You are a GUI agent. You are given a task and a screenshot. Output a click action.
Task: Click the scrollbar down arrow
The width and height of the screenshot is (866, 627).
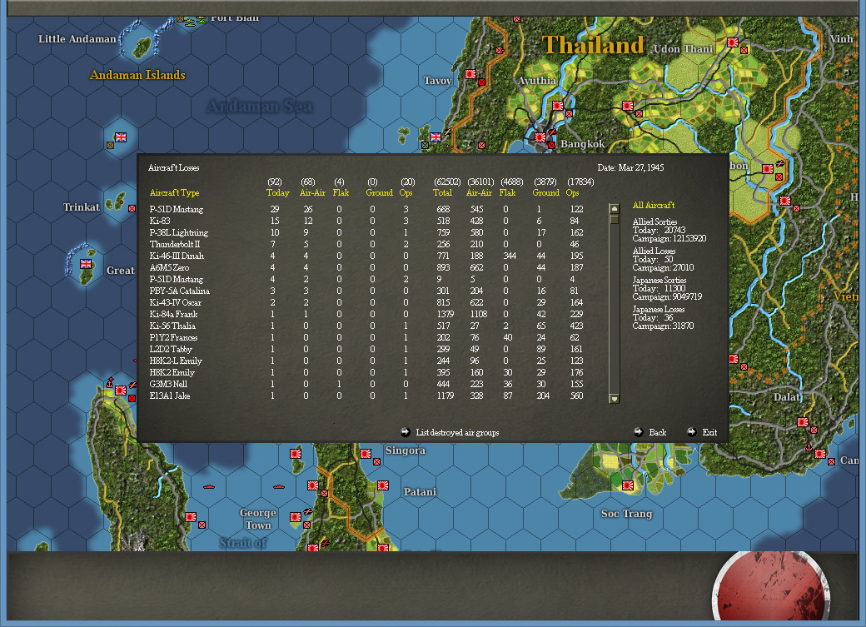coord(614,398)
